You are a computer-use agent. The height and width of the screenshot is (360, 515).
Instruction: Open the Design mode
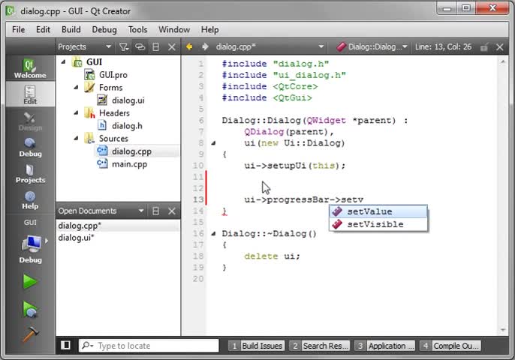tap(30, 121)
